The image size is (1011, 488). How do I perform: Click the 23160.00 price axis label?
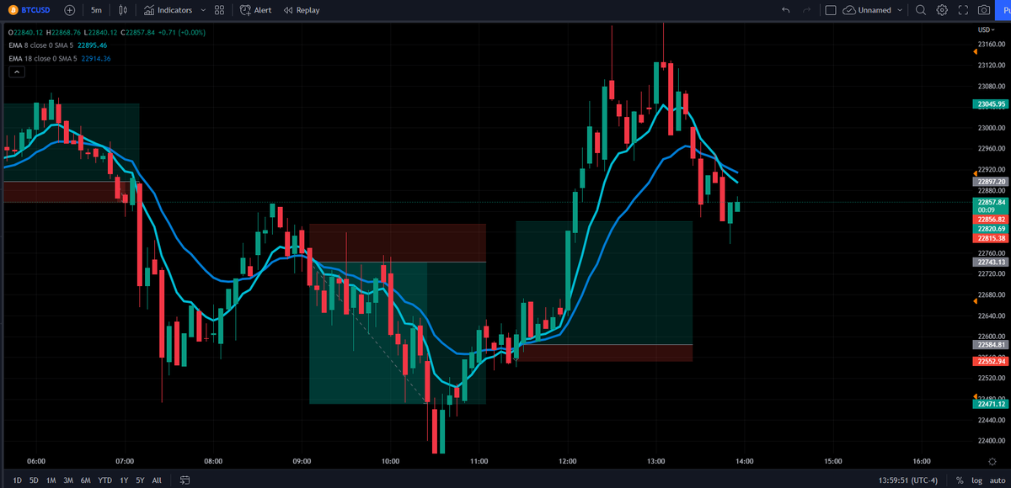coord(991,45)
